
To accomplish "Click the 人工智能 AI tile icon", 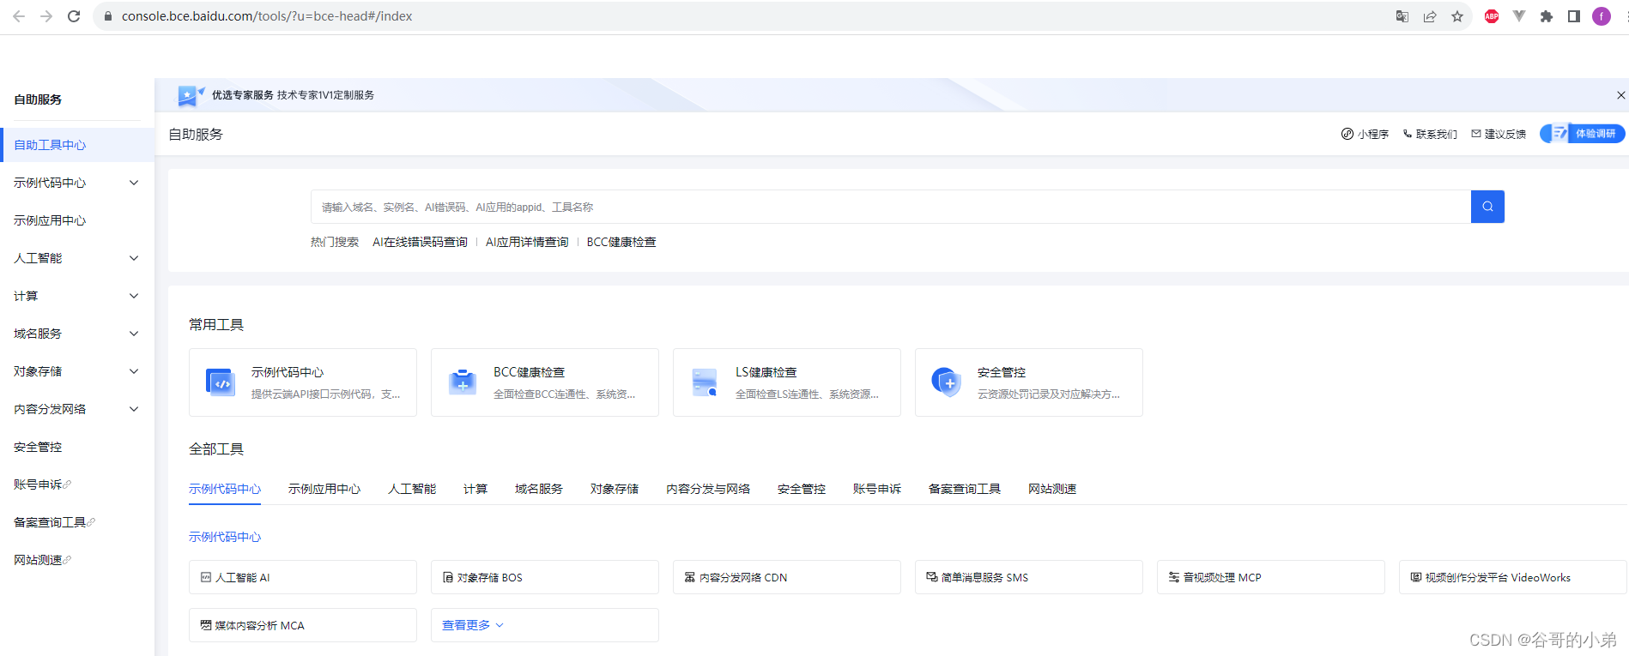I will (206, 577).
